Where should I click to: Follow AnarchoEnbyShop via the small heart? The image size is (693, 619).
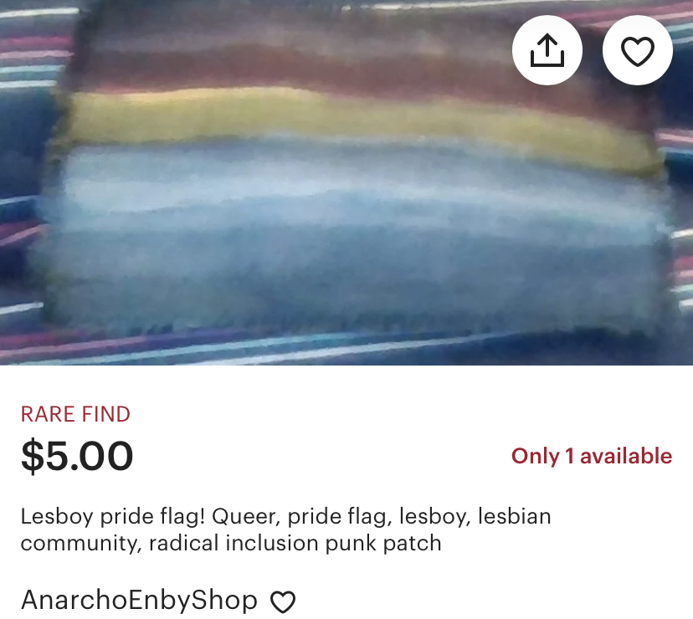[x=283, y=601]
